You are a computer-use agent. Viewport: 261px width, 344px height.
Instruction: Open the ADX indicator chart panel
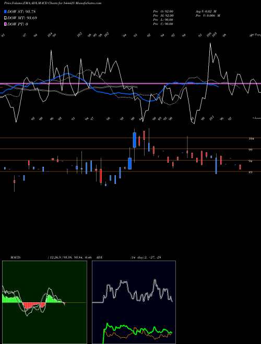pos(134,302)
